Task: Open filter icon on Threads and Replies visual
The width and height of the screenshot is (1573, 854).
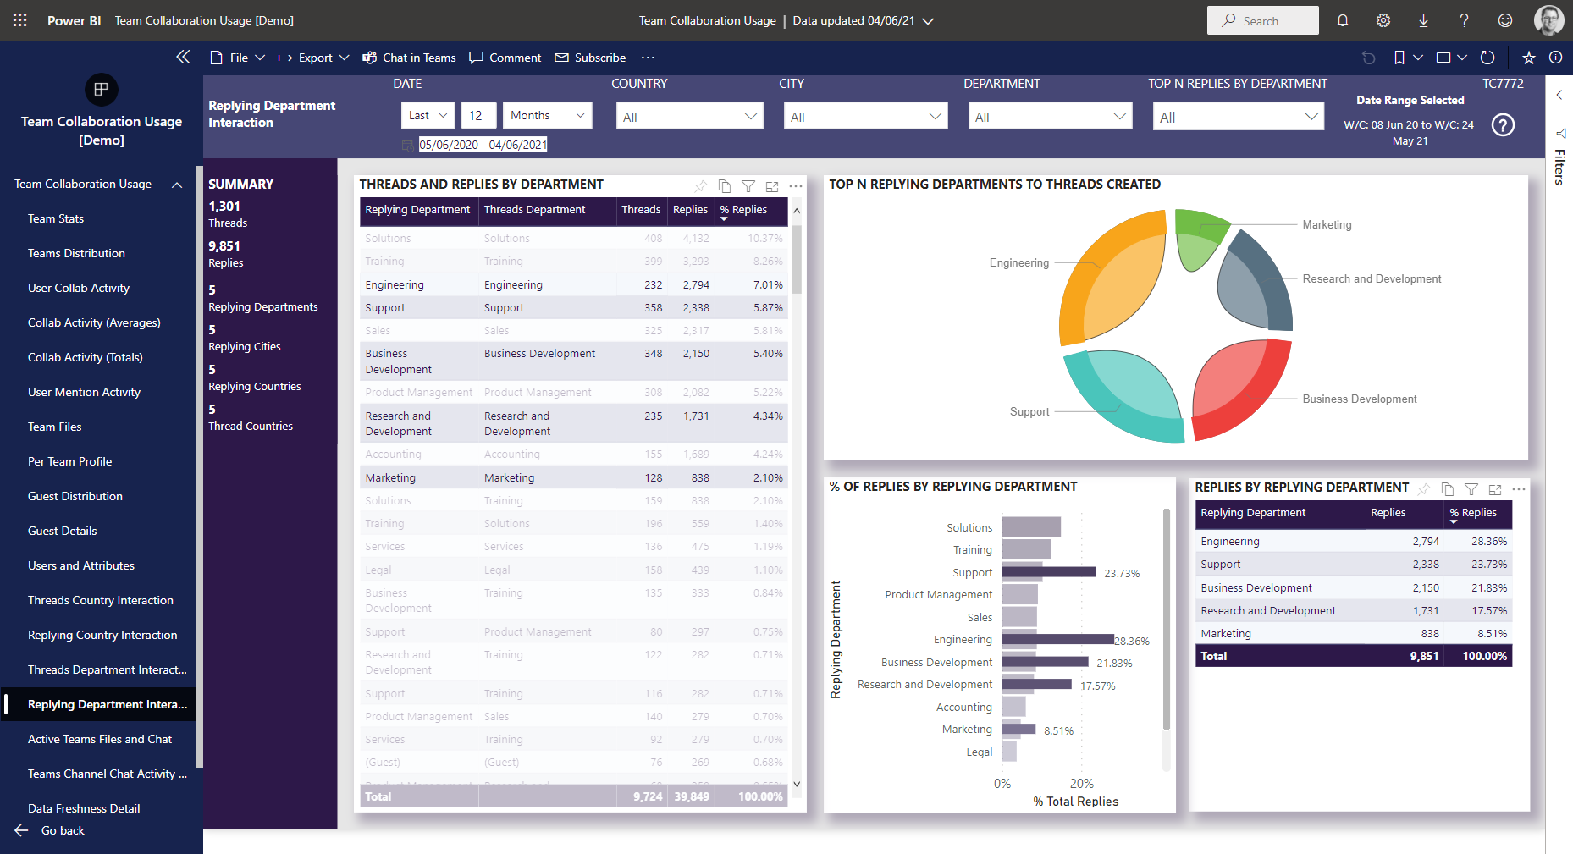Action: click(x=748, y=186)
